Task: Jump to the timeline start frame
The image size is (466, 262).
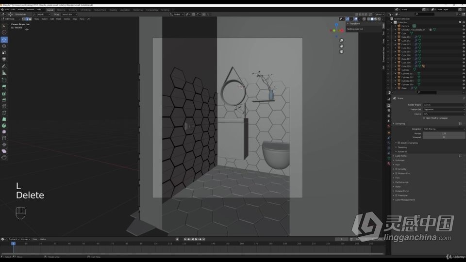Action: tap(185, 239)
